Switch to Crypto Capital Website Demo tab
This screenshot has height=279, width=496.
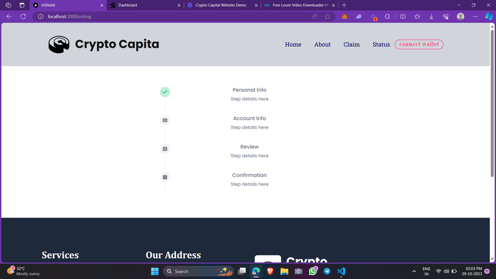(x=220, y=5)
